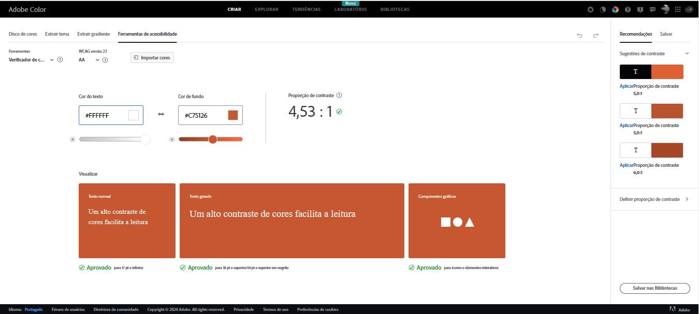The width and height of the screenshot is (699, 314).
Task: Open the EXPLORAR menu
Action: point(267,9)
